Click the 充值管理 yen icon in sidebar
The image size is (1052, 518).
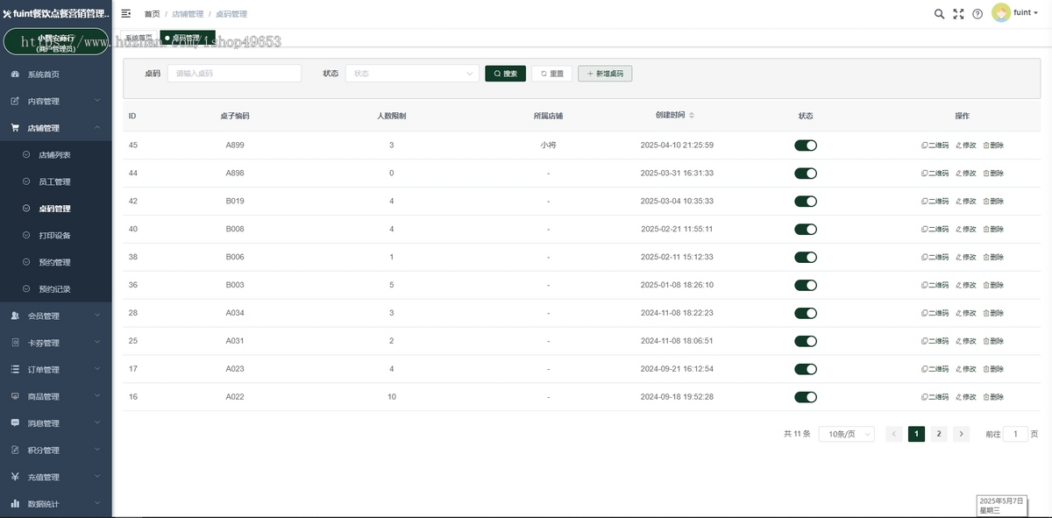15,477
